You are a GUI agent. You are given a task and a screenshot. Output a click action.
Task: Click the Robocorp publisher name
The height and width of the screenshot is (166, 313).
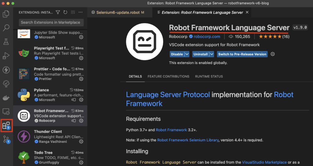(x=178, y=37)
